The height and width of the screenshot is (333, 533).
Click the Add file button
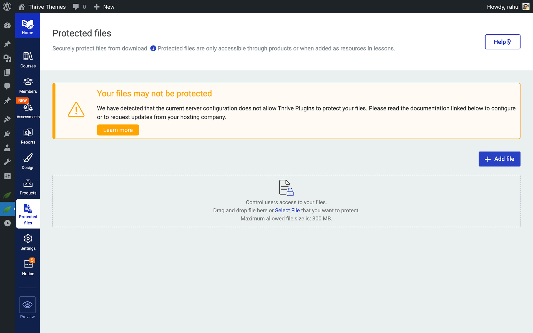point(499,159)
